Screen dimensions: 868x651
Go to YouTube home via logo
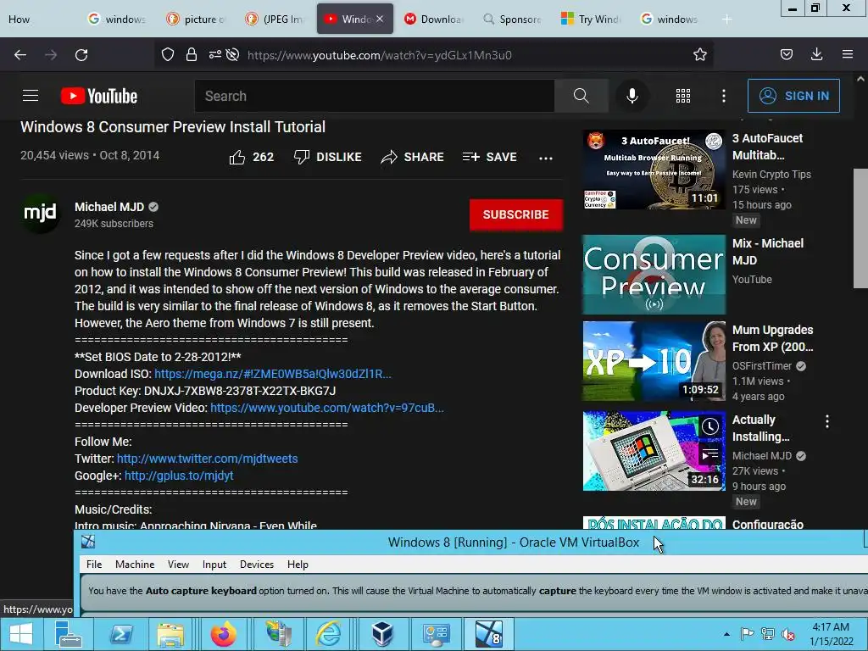pyautogui.click(x=99, y=96)
